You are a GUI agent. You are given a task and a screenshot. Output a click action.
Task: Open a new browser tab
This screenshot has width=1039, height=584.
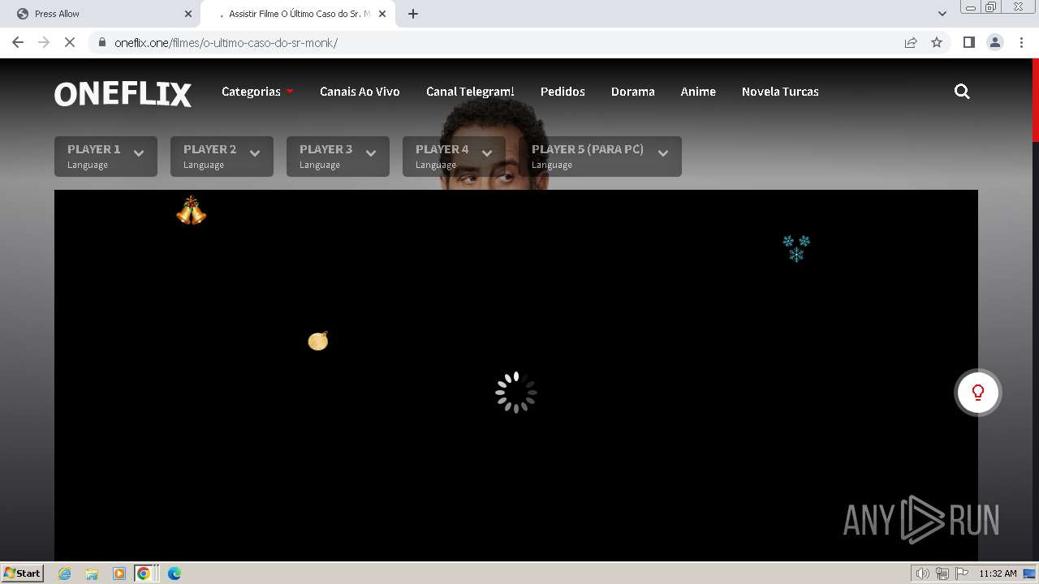pyautogui.click(x=413, y=14)
